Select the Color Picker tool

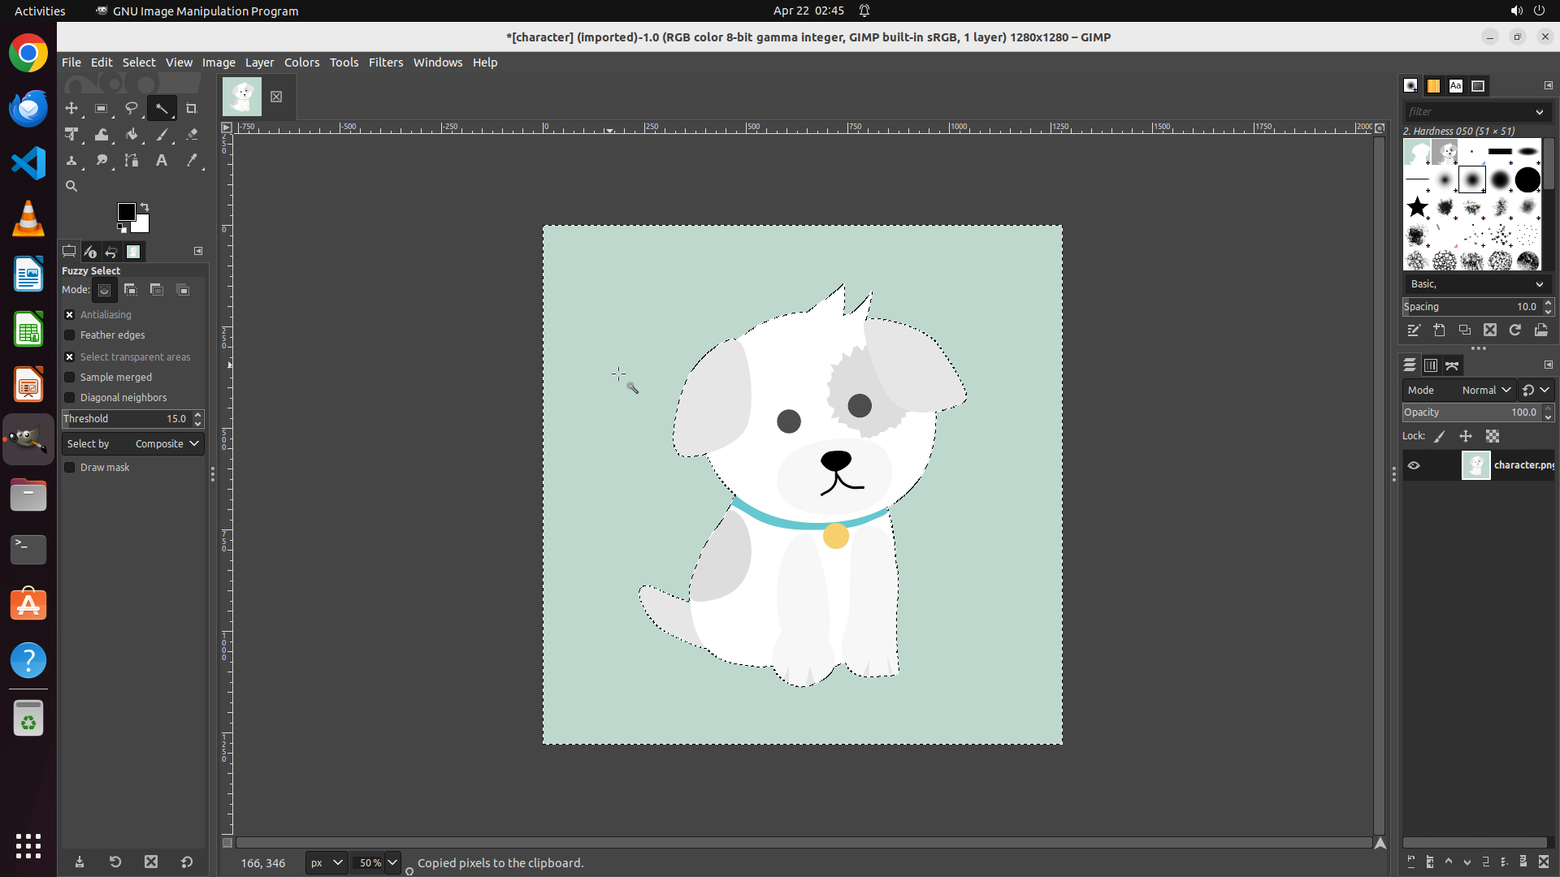coord(192,161)
